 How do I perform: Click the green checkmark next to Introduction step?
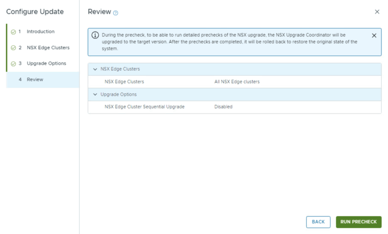click(13, 32)
